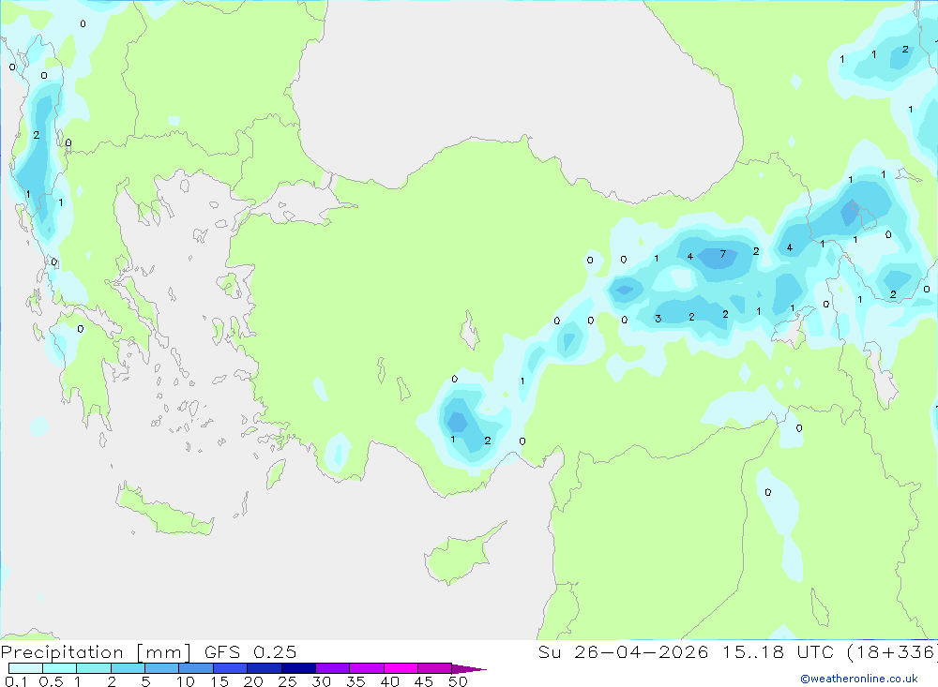The height and width of the screenshot is (687, 938).
Task: Choose the 20–25 mm legend color swatch
Action: coord(265,668)
